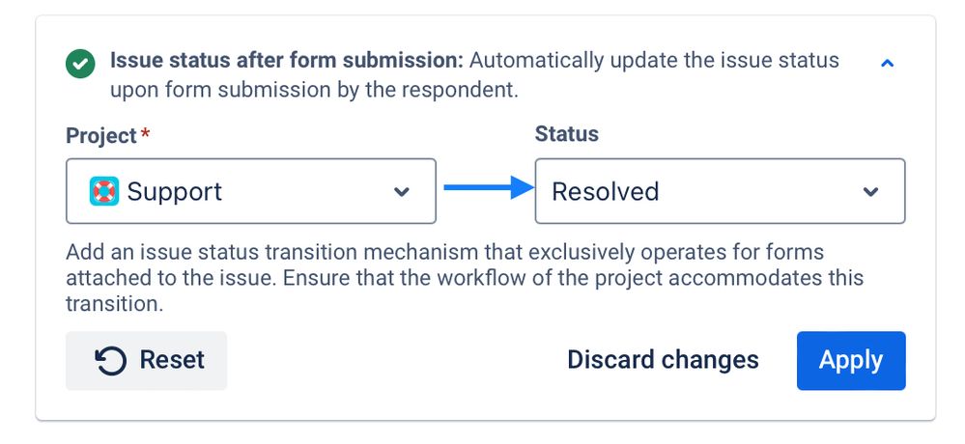Click the Support project lifebuoy icon
Image resolution: width=965 pixels, height=444 pixels.
click(104, 191)
